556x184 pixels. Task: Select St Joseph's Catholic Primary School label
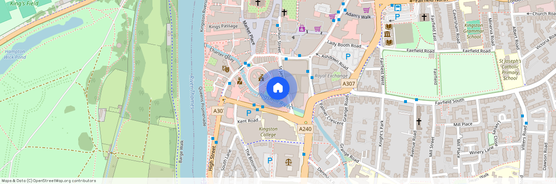[510, 69]
